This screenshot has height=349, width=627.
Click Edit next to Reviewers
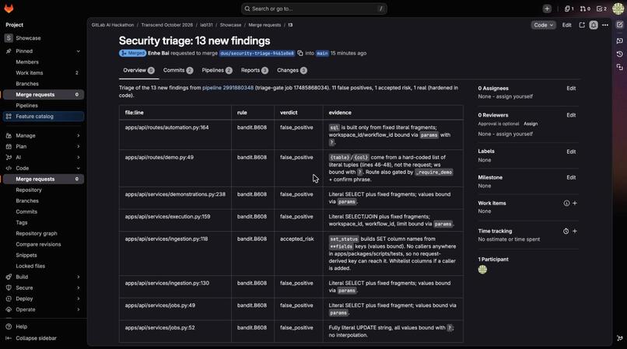pyautogui.click(x=571, y=115)
